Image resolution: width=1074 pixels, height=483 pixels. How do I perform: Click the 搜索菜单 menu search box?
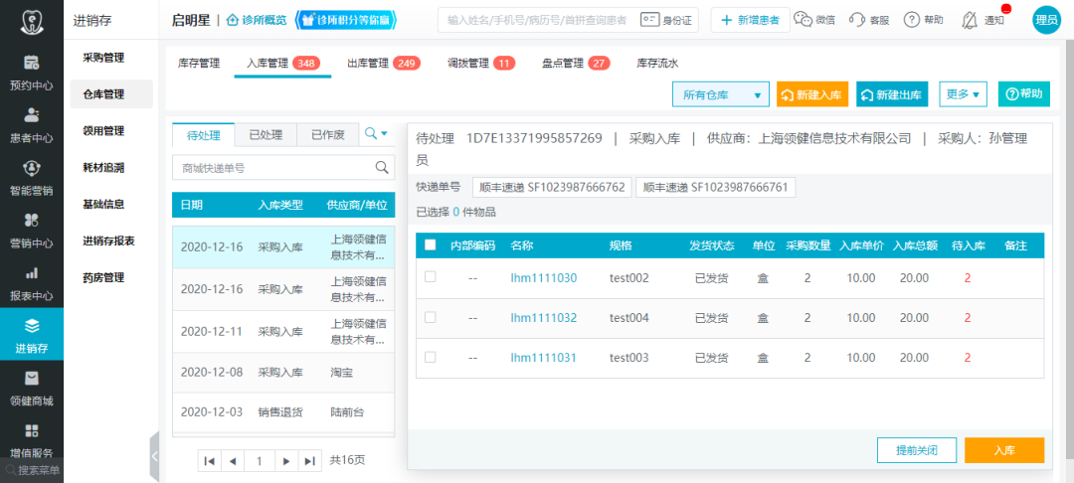pos(32,471)
